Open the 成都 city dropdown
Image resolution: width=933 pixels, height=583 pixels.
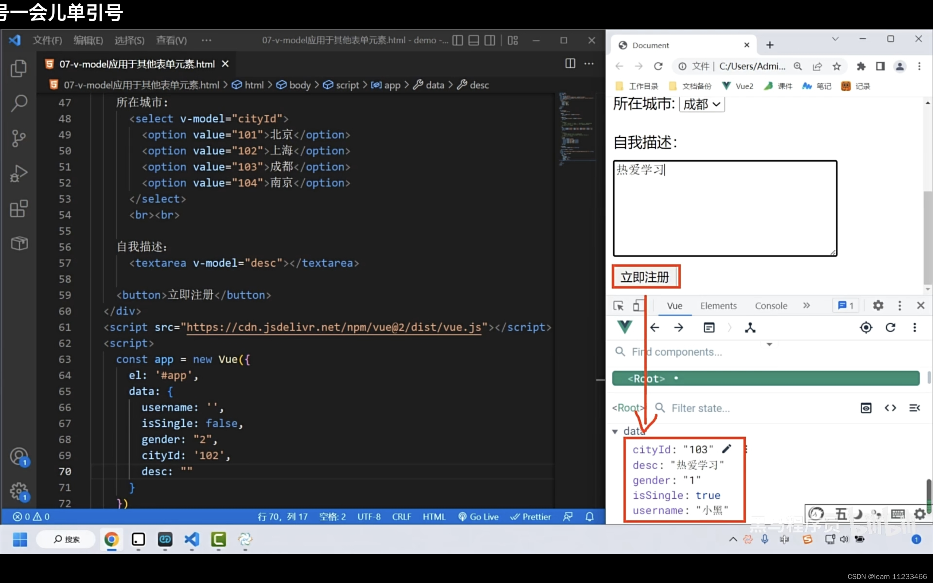click(701, 105)
